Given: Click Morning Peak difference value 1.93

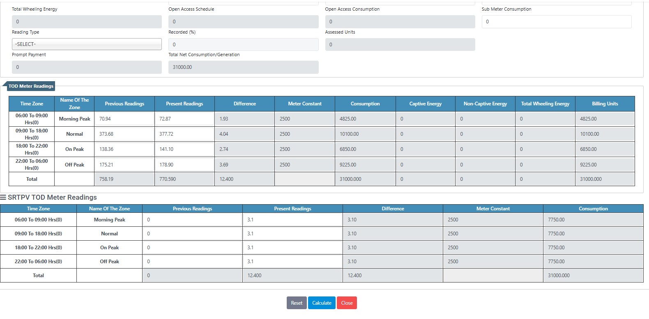Looking at the screenshot, I should pyautogui.click(x=244, y=119).
